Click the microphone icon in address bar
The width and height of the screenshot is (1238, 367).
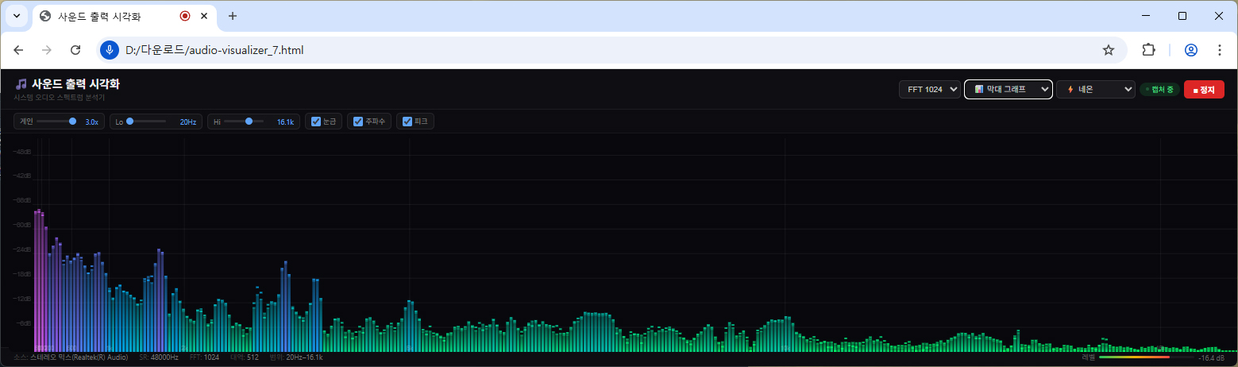pyautogui.click(x=110, y=50)
